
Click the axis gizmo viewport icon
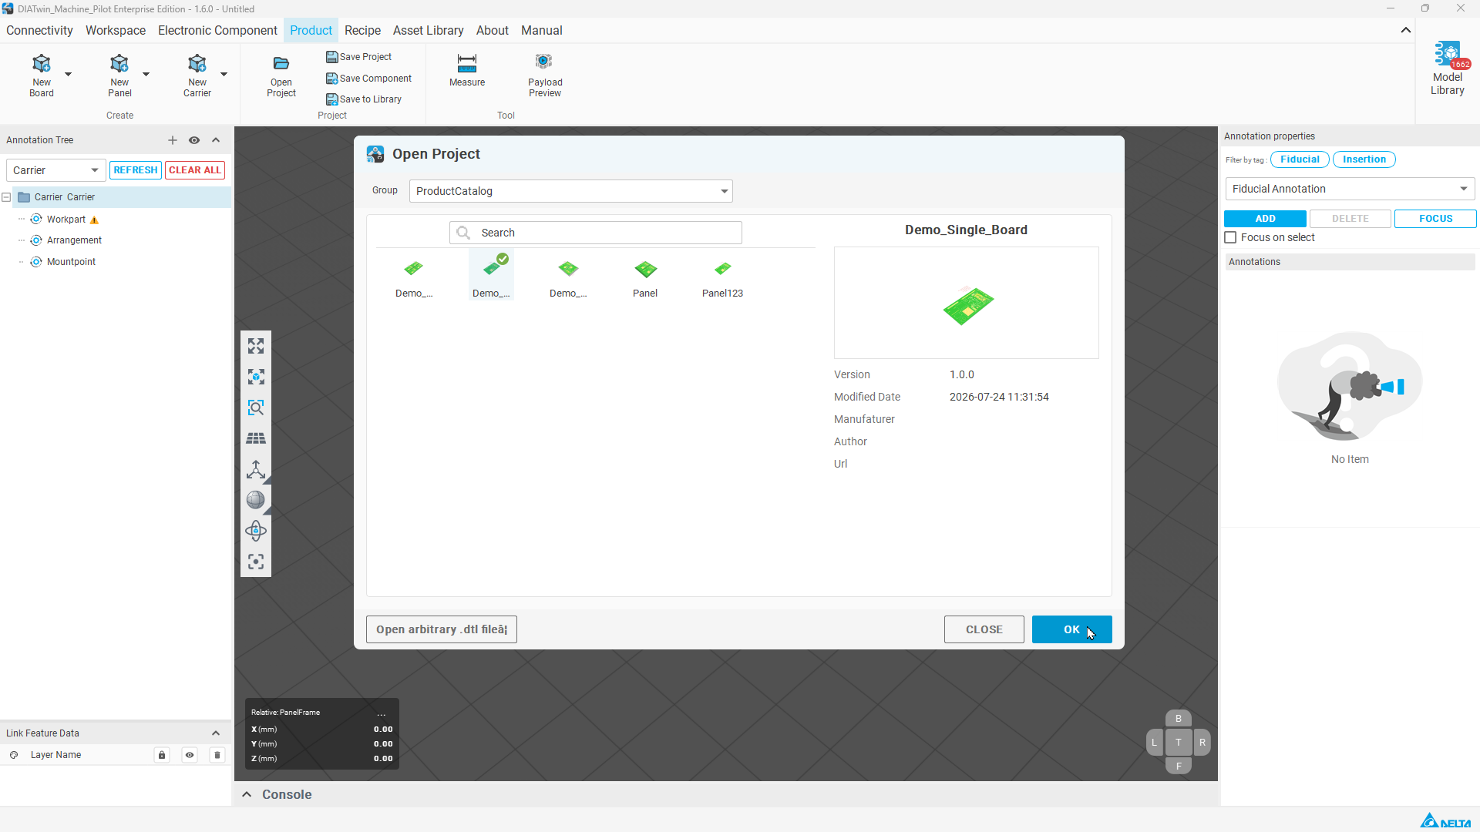pyautogui.click(x=256, y=469)
